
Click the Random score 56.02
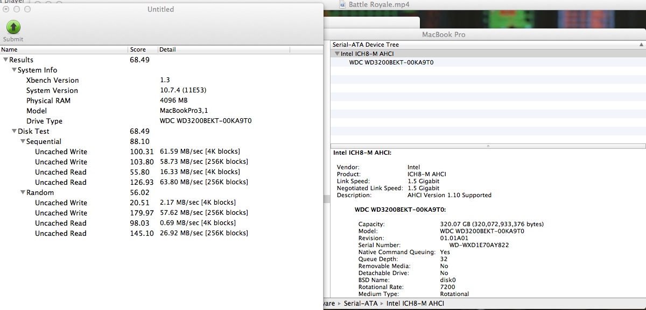pyautogui.click(x=139, y=192)
